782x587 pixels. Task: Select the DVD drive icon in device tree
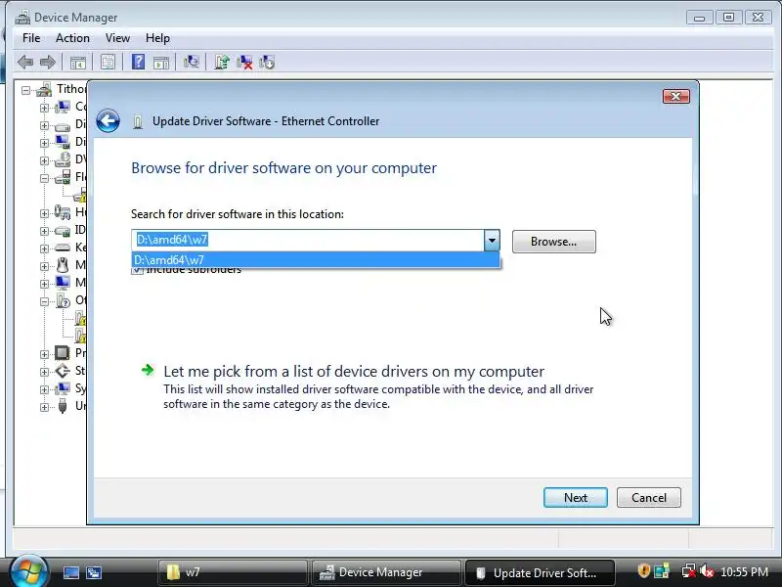[63, 159]
